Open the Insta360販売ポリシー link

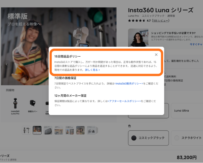point(129,84)
